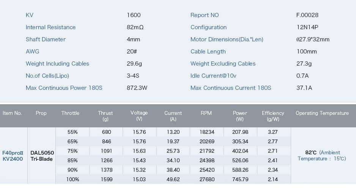This screenshot has width=356, height=188.
Task: Click the F40proII KV2400 item cell
Action: coord(13,156)
